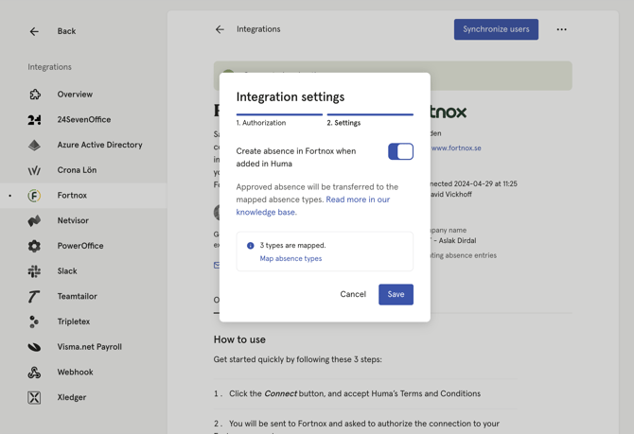Screen dimensions: 634x434
Task: Click the 3 types are mapped text
Action: click(x=292, y=245)
